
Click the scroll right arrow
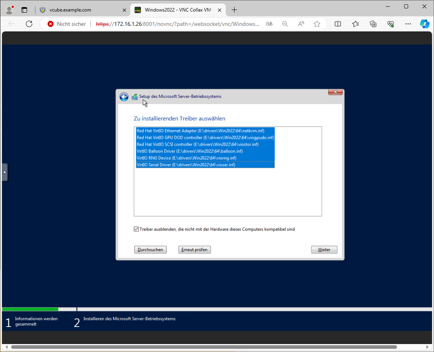click(x=427, y=347)
